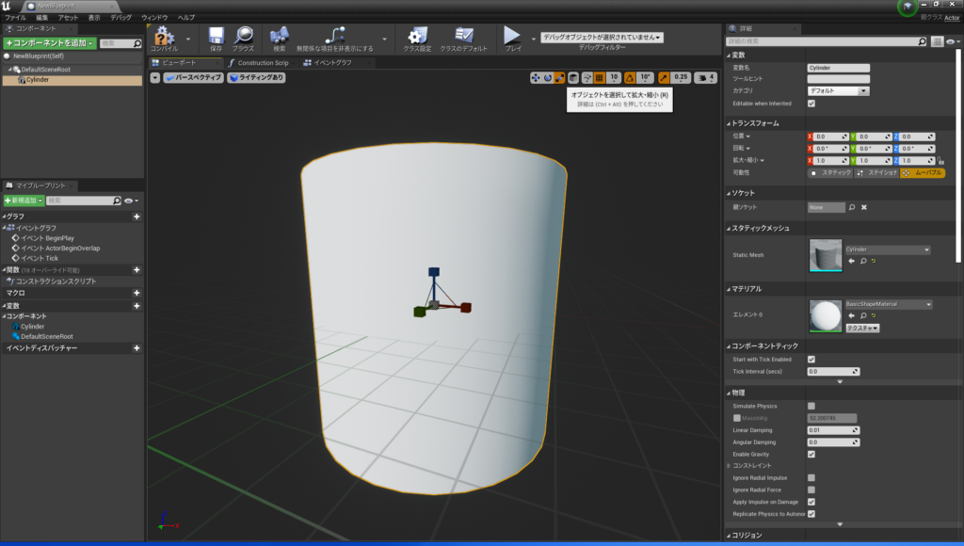
Task: Open the Static Mesh Cylinder dropdown
Action: [x=887, y=249]
